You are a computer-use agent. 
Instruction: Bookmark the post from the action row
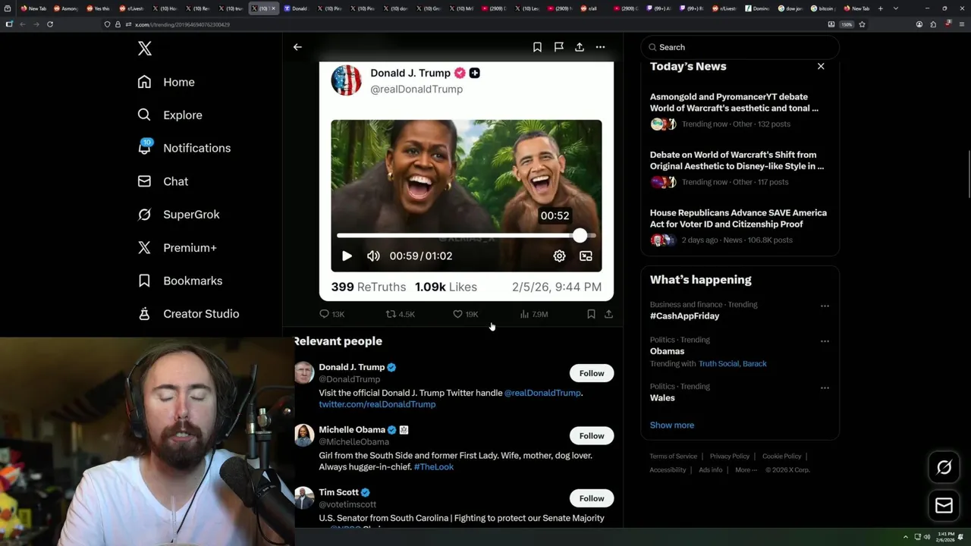coord(591,314)
